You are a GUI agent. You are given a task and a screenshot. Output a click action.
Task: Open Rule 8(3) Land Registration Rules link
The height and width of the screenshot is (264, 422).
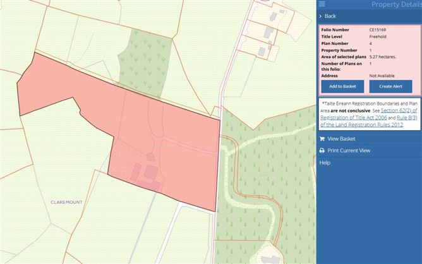coord(369,121)
